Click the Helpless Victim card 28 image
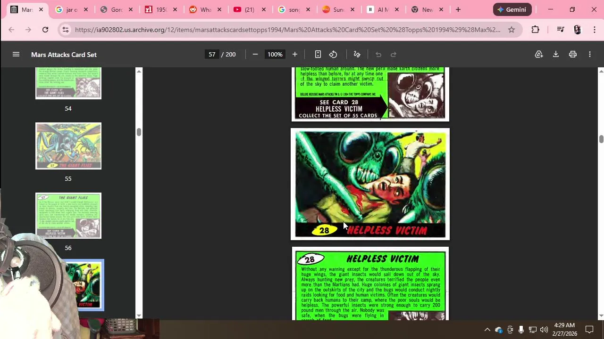Image resolution: width=604 pixels, height=339 pixels. click(370, 184)
